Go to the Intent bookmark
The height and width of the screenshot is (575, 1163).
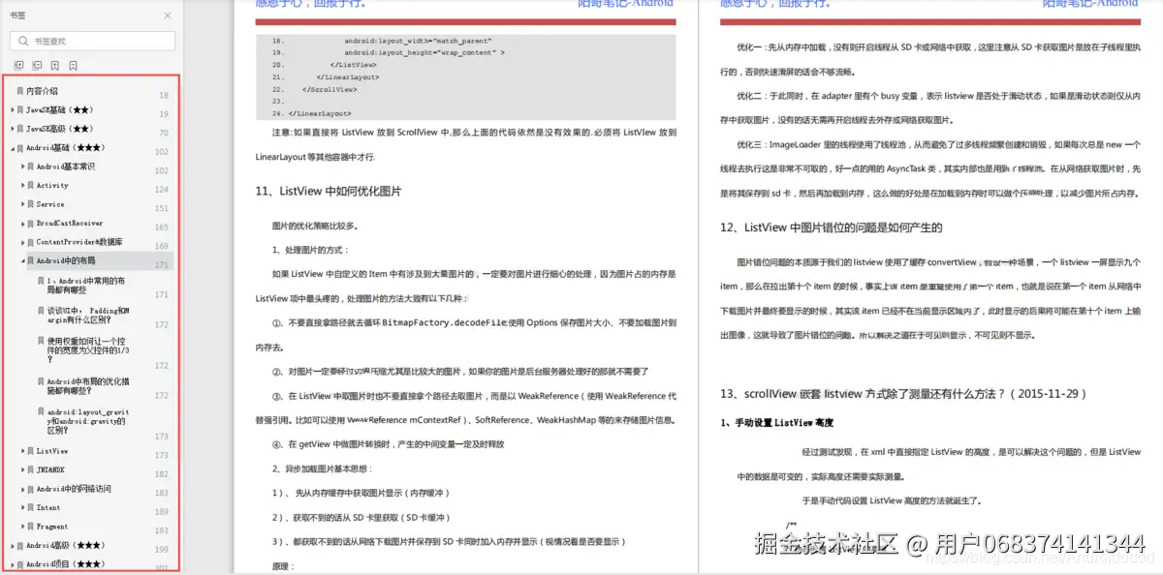click(x=48, y=507)
